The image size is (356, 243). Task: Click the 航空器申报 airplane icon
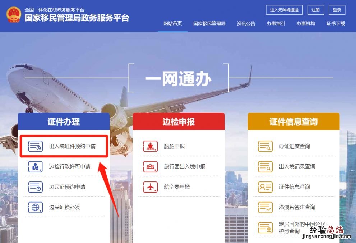150,187
